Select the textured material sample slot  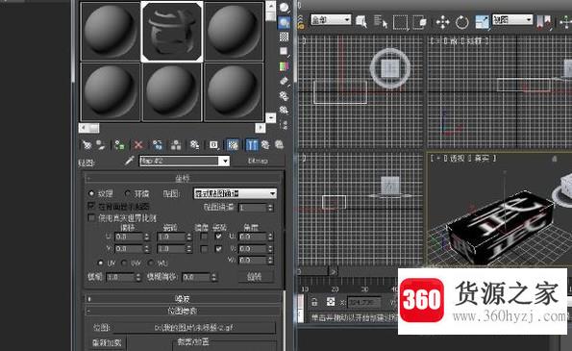pos(172,32)
